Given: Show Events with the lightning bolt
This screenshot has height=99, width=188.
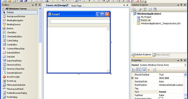Looking at the screenshot, I should pyautogui.click(x=149, y=70).
